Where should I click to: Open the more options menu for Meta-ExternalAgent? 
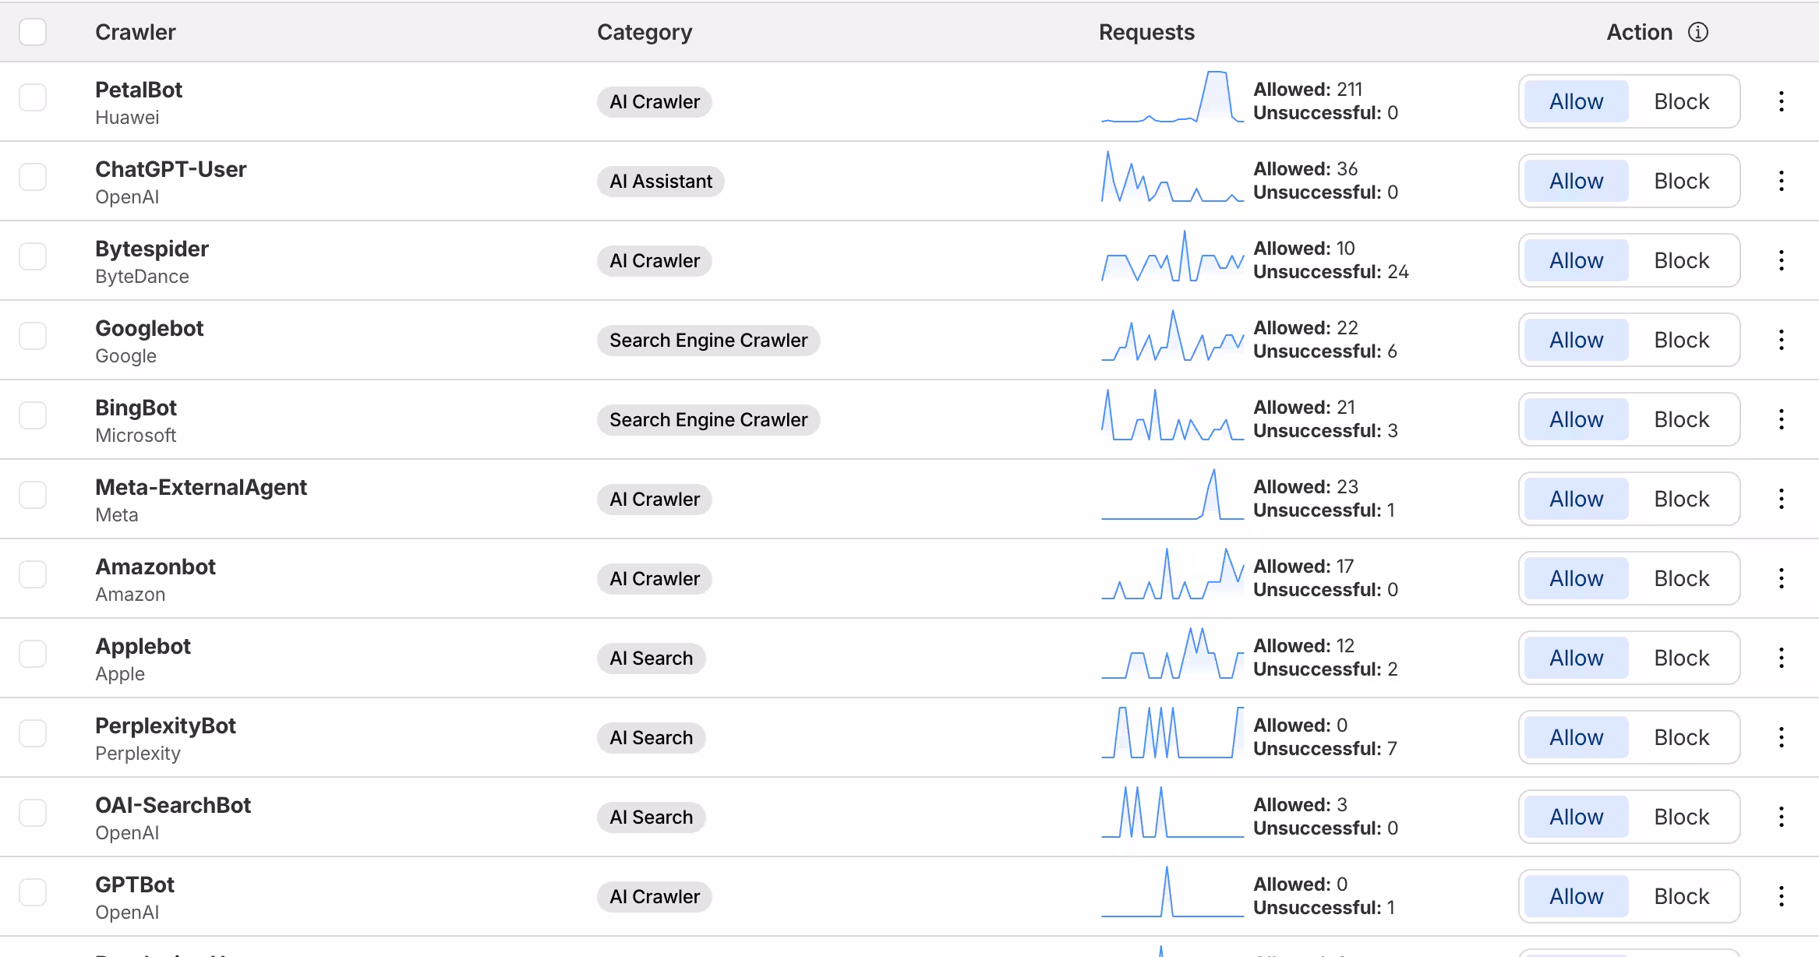pos(1782,499)
